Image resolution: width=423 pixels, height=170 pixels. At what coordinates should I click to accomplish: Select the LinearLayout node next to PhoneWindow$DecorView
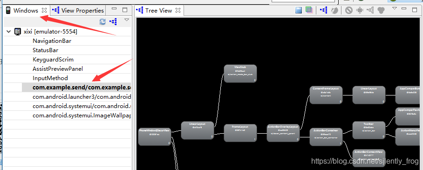tap(198, 130)
